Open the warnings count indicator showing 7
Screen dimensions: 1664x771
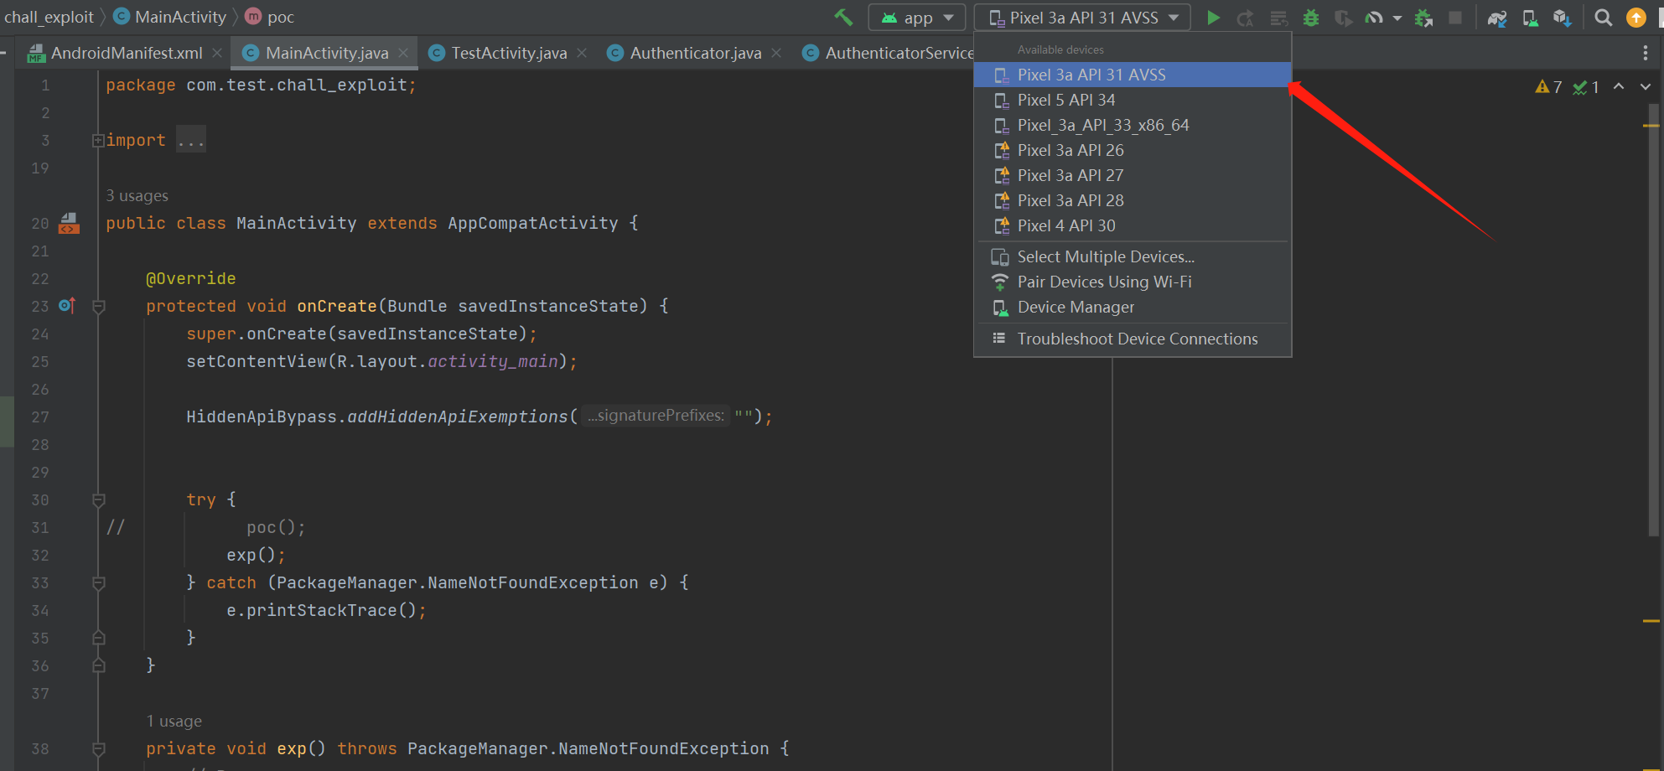coord(1548,87)
